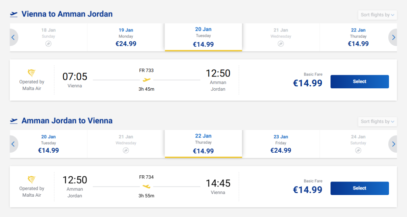Choose outbound 19 Jan Monday €24.99 tab
The height and width of the screenshot is (217, 407).
pos(126,37)
